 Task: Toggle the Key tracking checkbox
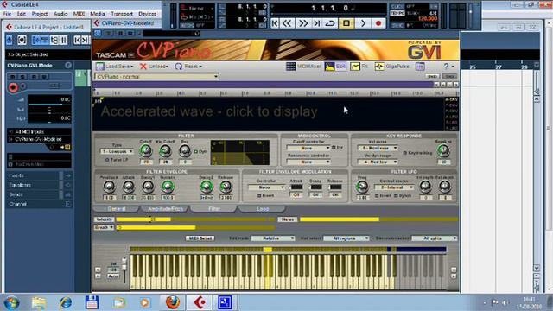coord(405,153)
